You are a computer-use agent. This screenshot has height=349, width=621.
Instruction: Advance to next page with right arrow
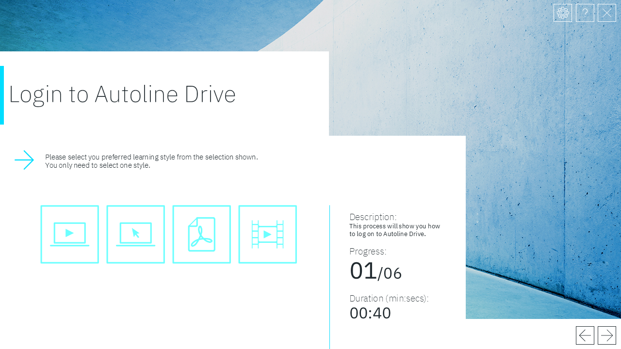[607, 335]
